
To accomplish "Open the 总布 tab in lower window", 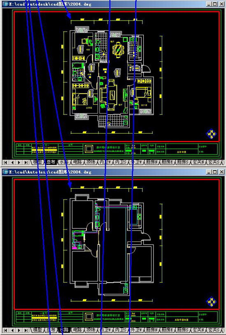I will click(51, 330).
